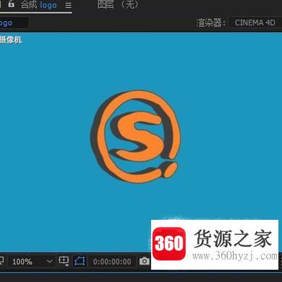Toggle the composition panel lock icon
This screenshot has height=282, width=282.
coord(11,4)
